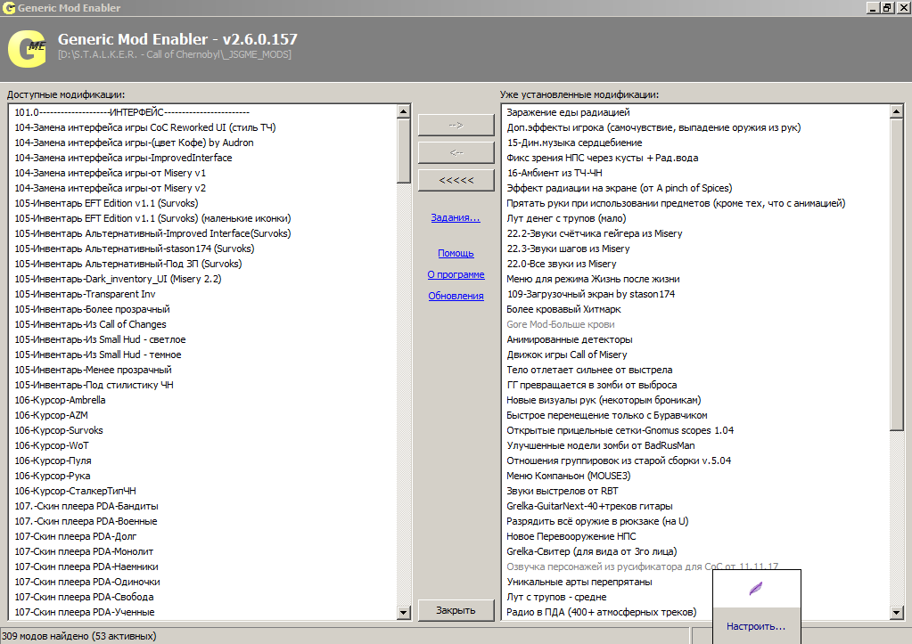Screen dimensions: 912x644
Task: Click the up arrow of the available mods scrollbar
Action: coord(404,111)
